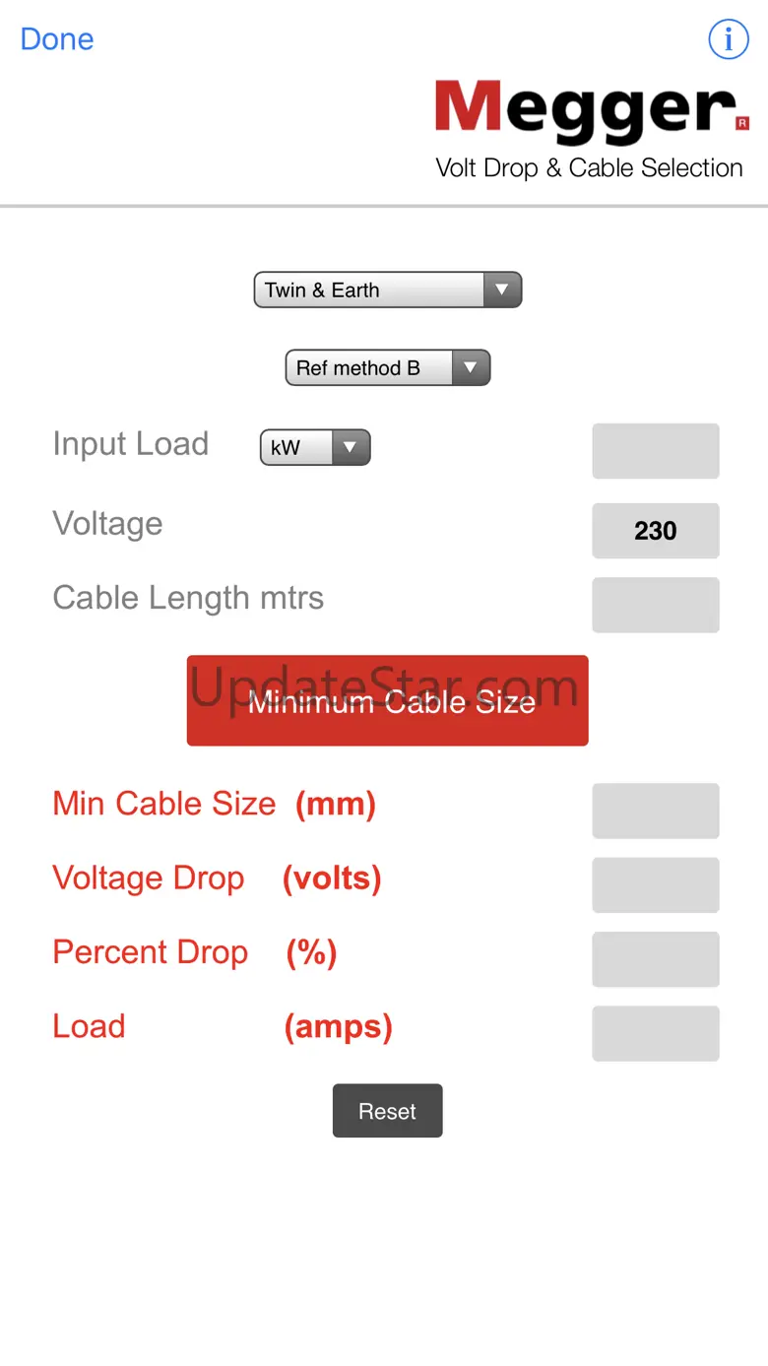
Task: Tap Done to close calculator
Action: click(x=57, y=39)
